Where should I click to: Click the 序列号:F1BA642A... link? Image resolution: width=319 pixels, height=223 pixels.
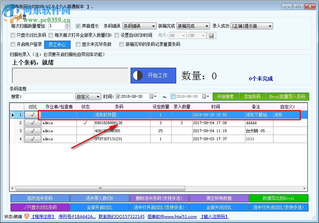[x=77, y=217]
